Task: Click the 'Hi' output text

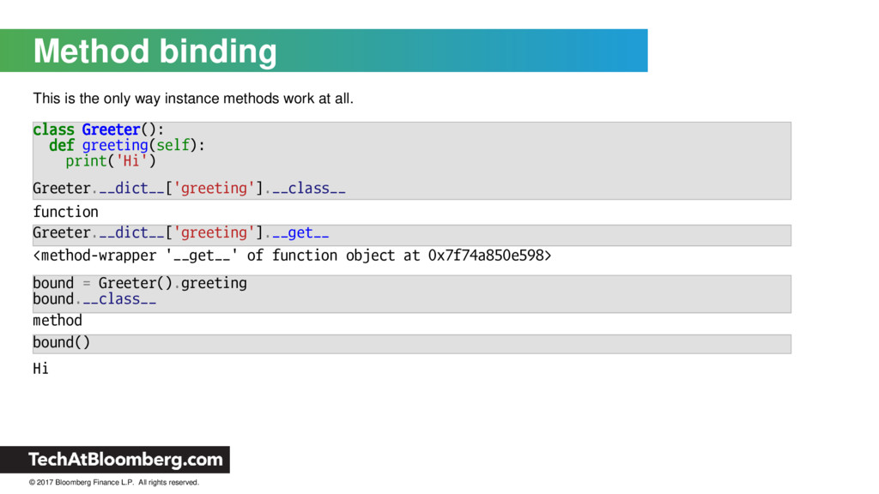Action: click(40, 369)
